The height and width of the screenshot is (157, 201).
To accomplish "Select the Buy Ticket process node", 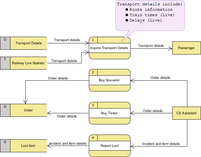I will [109, 113].
